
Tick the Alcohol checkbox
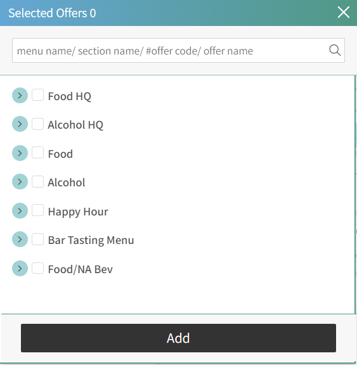click(x=37, y=181)
